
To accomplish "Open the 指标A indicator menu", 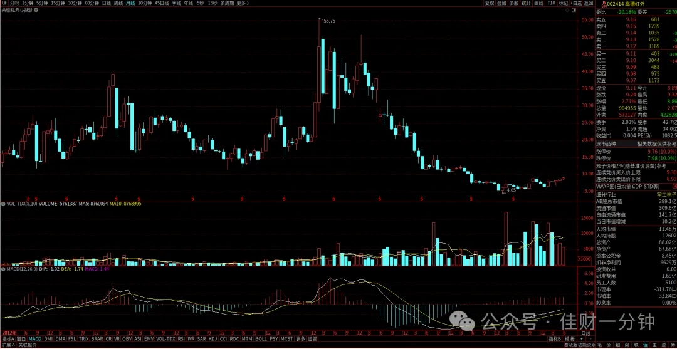I will tap(8, 339).
